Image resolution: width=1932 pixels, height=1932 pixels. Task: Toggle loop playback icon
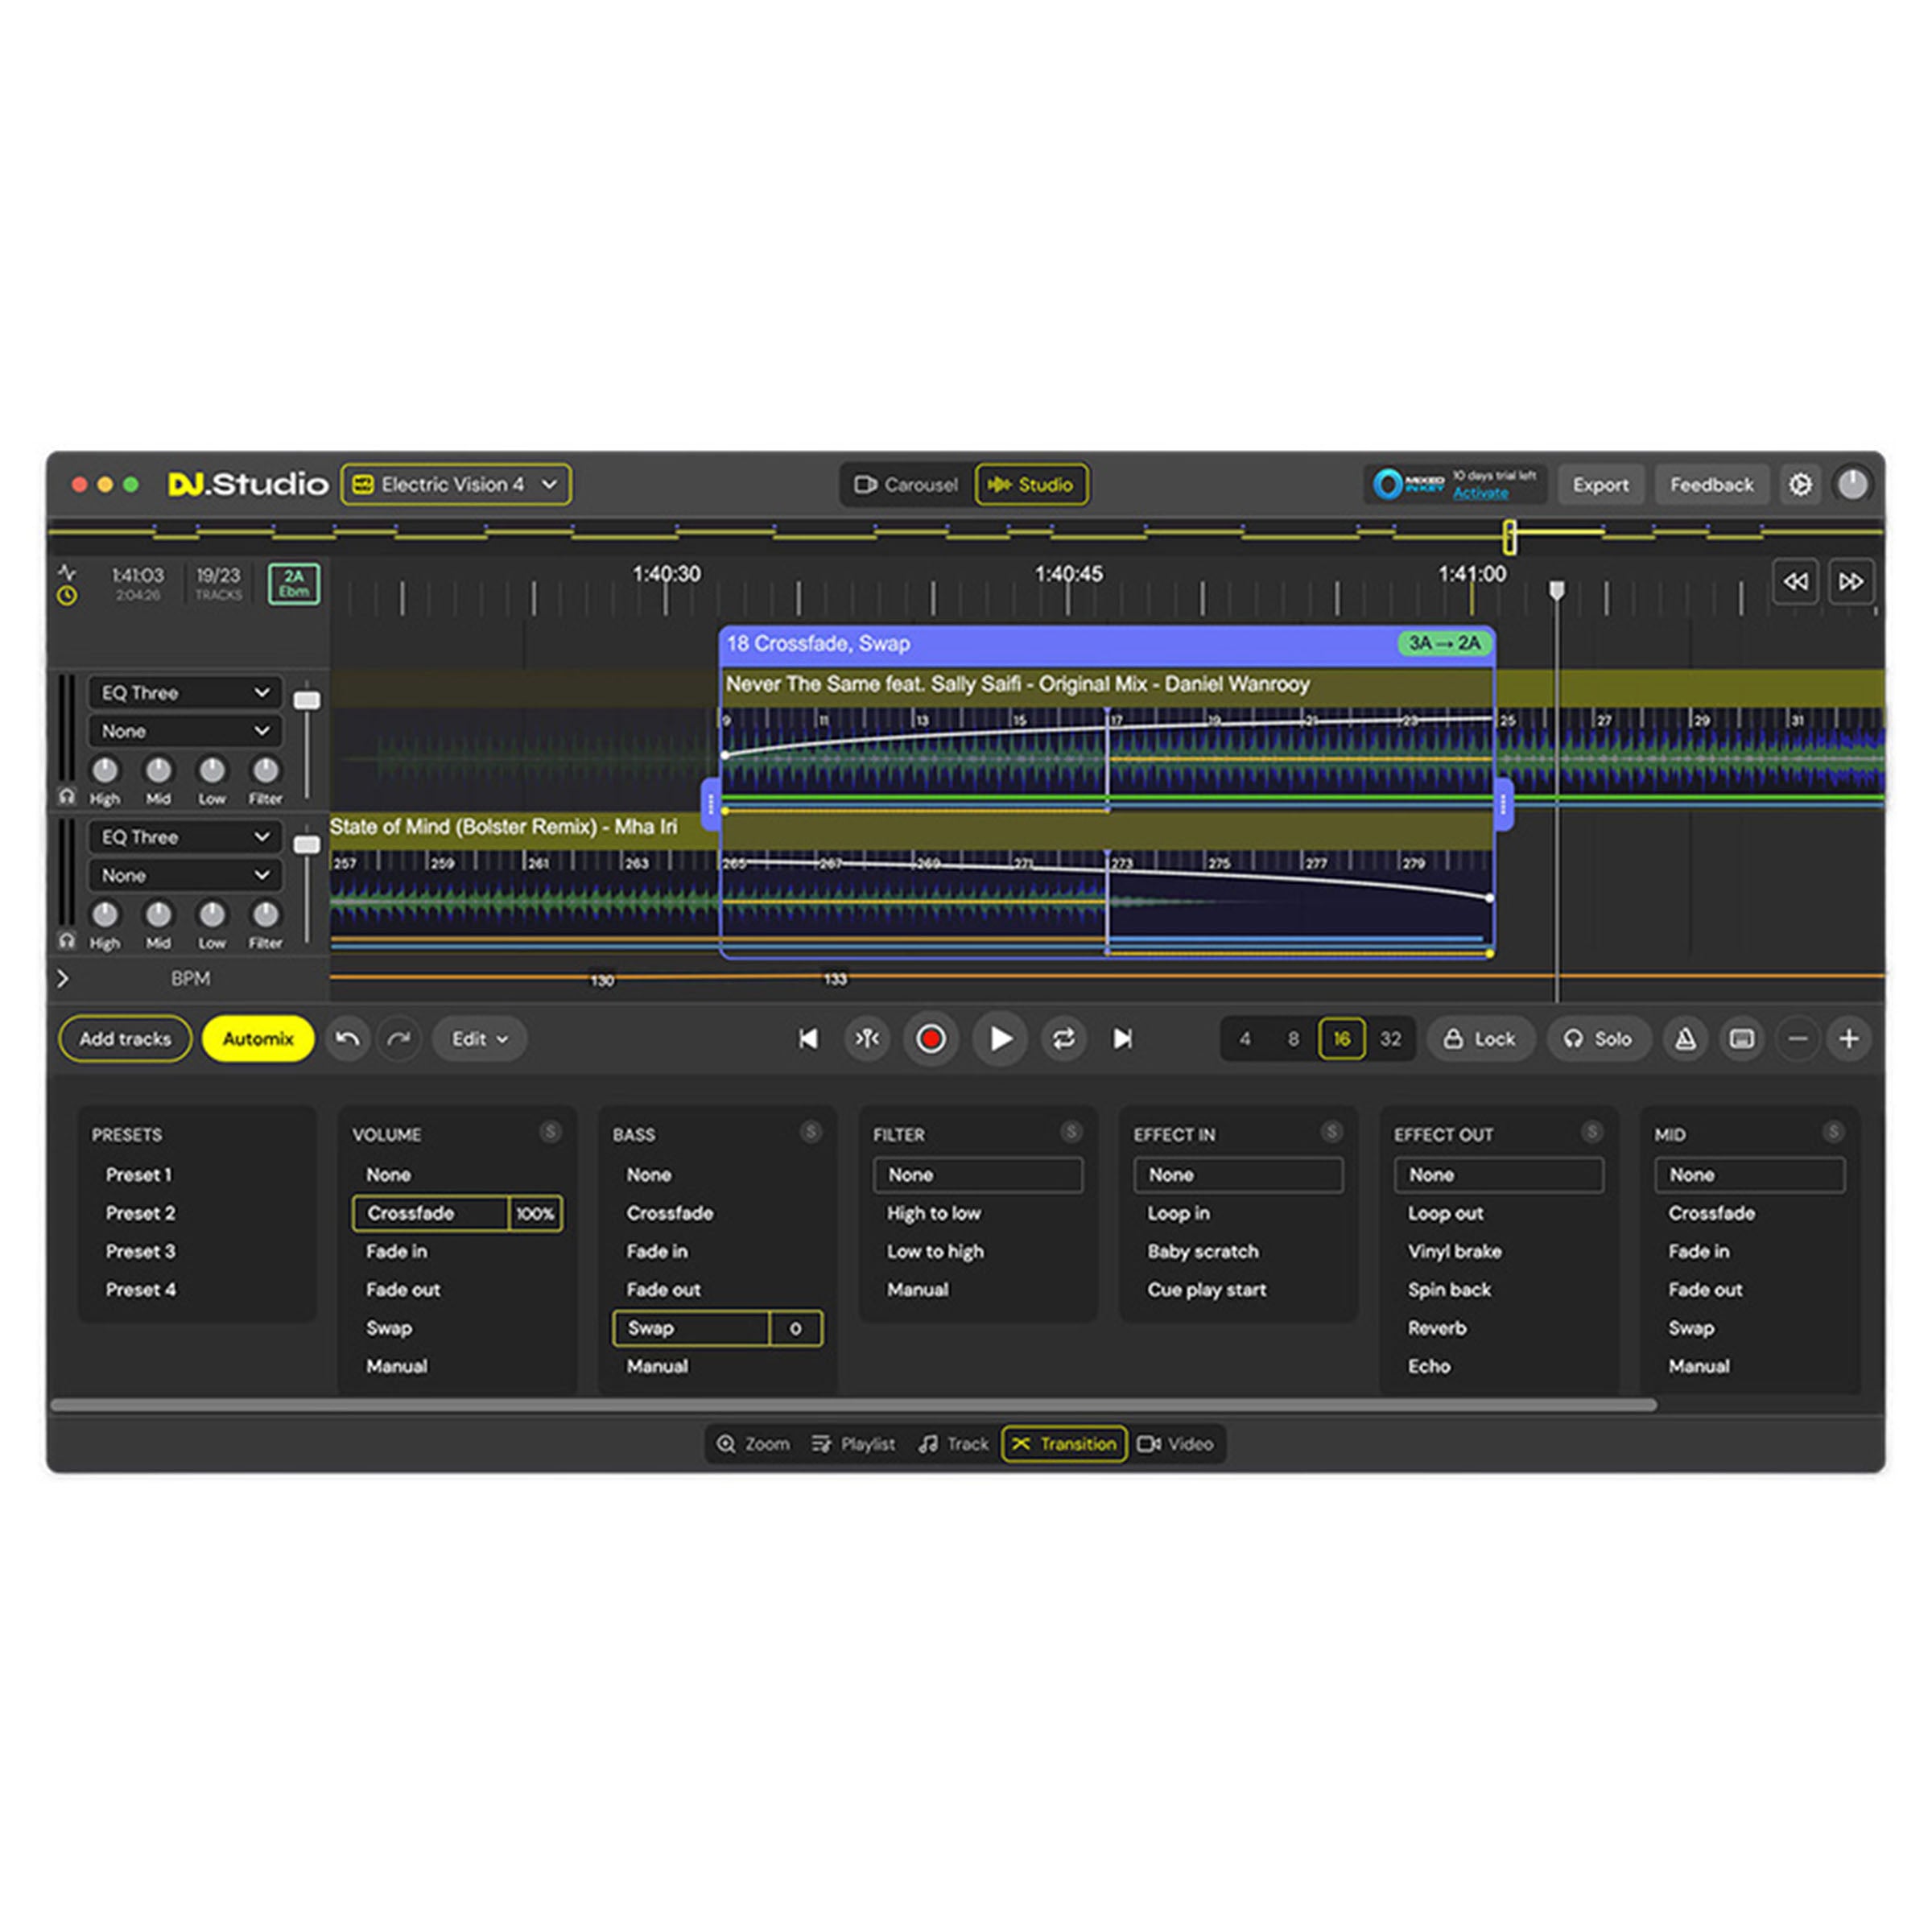tap(1063, 1039)
